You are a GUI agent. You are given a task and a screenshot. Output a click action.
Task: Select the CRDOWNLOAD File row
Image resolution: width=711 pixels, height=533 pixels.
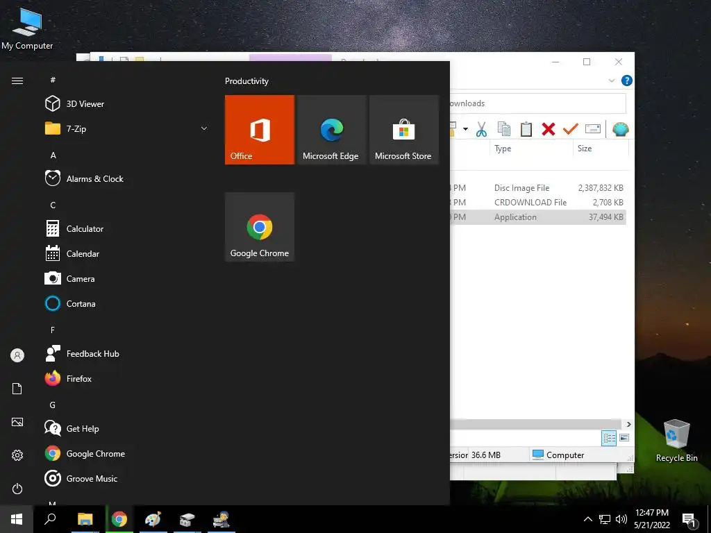tap(538, 202)
